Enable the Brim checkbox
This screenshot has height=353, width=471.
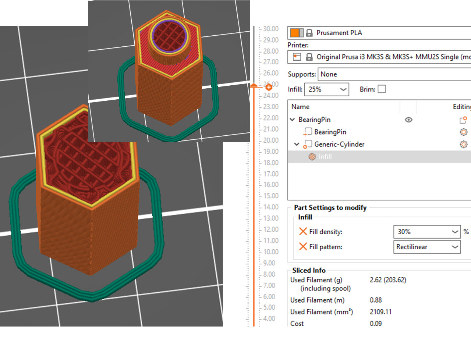click(x=382, y=89)
